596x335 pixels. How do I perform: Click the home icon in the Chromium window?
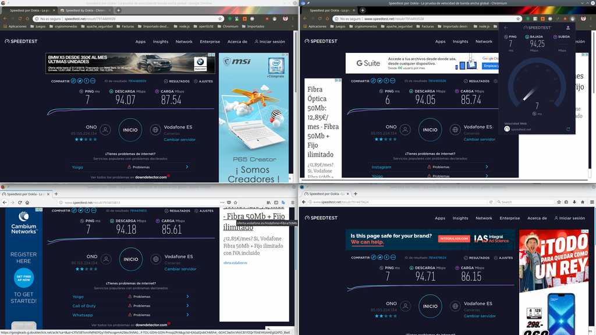327,19
